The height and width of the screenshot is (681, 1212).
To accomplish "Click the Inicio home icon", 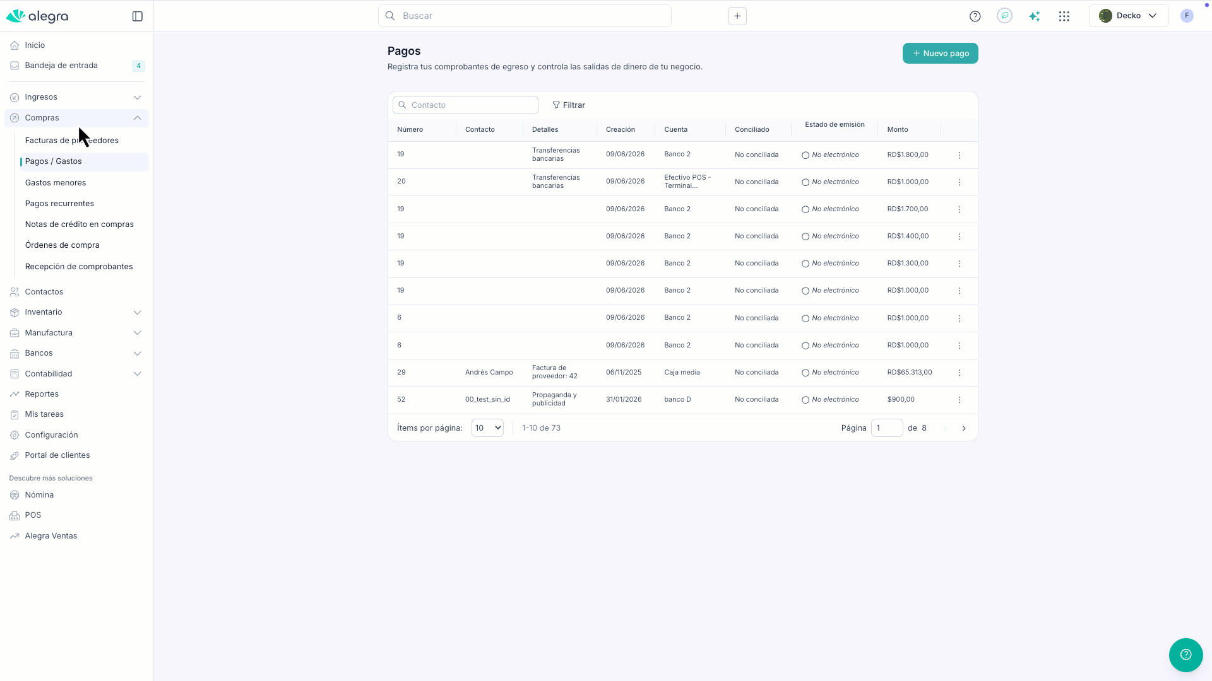I will click(15, 45).
